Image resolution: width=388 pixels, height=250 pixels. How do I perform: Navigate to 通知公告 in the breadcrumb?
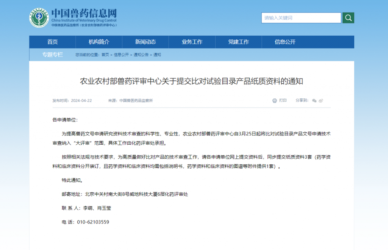(x=141, y=55)
